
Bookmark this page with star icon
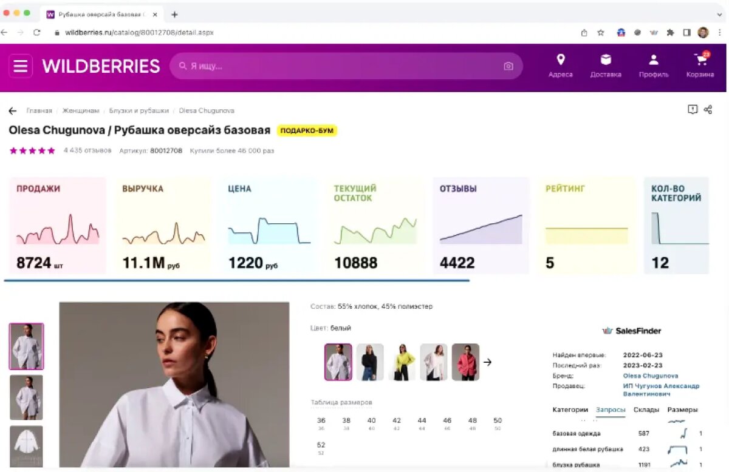coord(601,33)
